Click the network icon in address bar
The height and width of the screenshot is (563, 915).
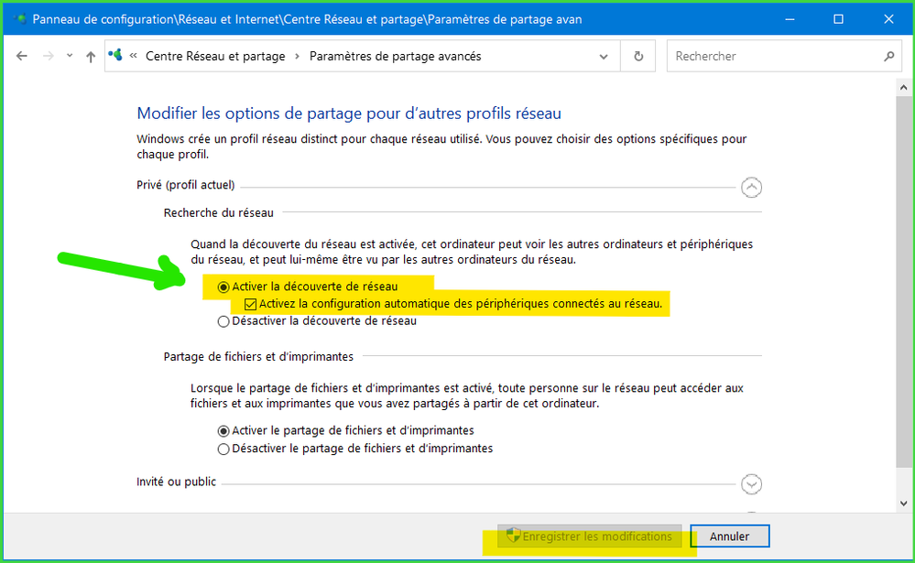(x=116, y=56)
